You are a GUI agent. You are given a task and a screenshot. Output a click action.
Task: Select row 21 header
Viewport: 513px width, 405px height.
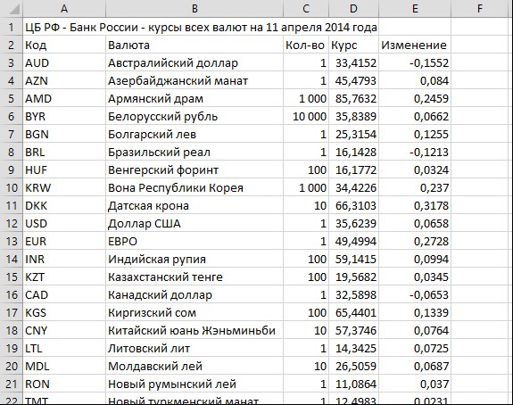pos(12,384)
